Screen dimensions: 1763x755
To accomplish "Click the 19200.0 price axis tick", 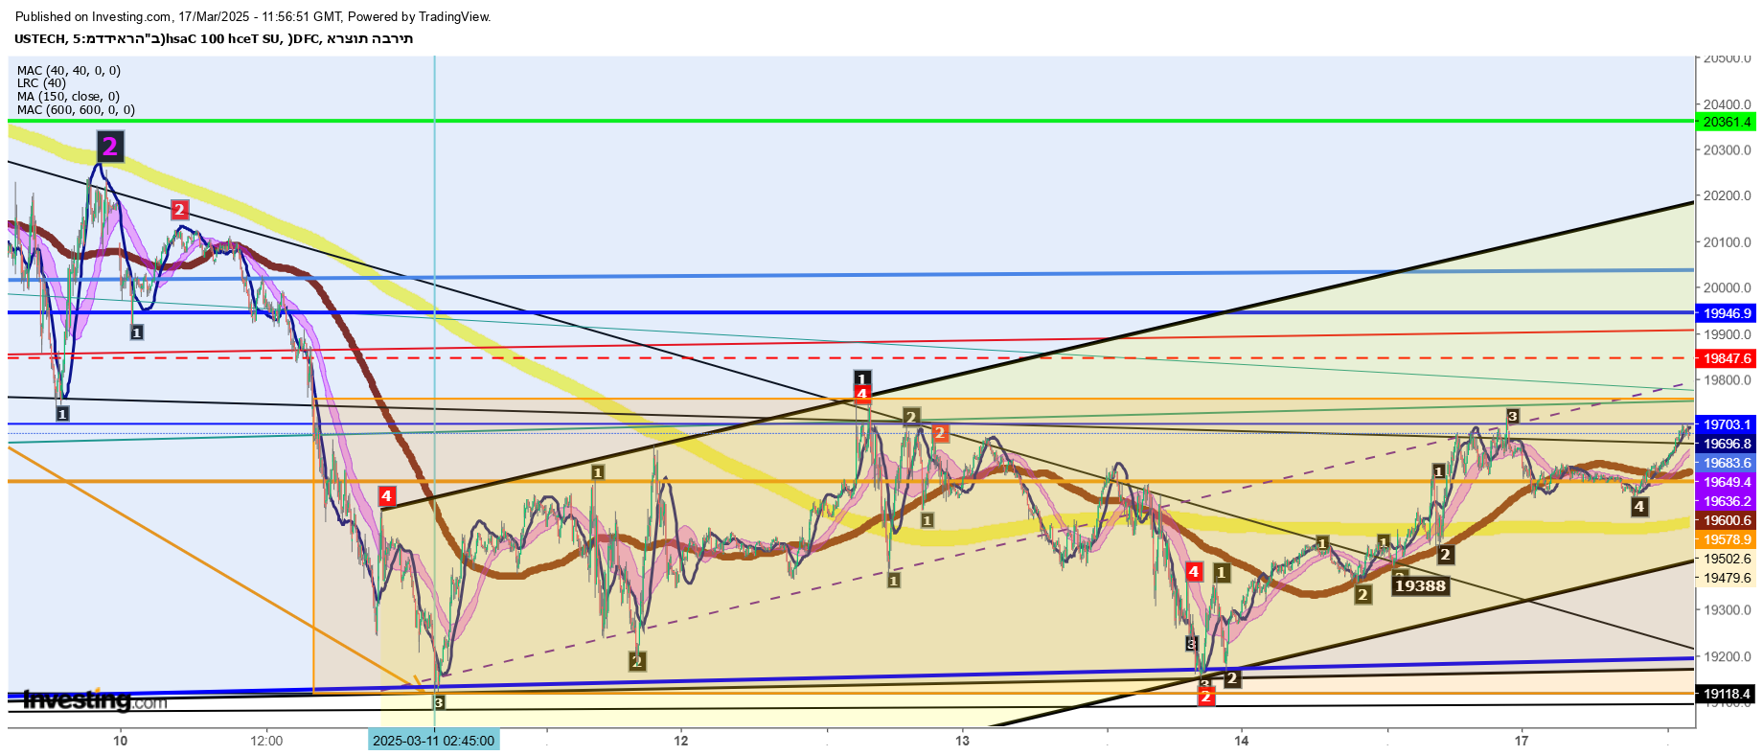I will 1727,656.
